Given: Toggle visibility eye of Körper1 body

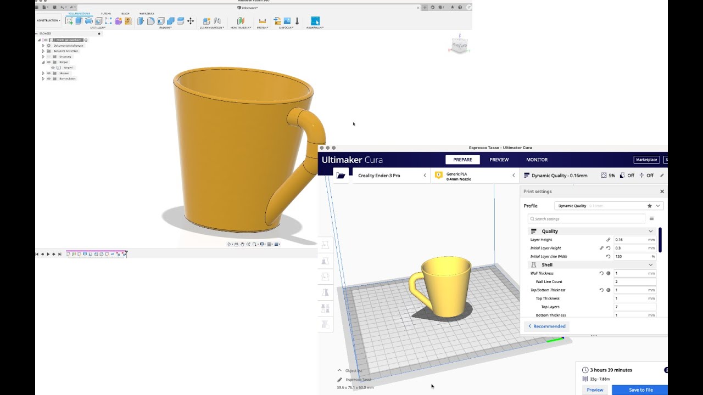Looking at the screenshot, I should tap(53, 67).
